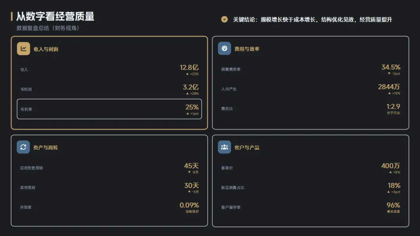The height and width of the screenshot is (236, 420).
Task: Click the up arrow under 12.8亿
Action: tap(187, 74)
